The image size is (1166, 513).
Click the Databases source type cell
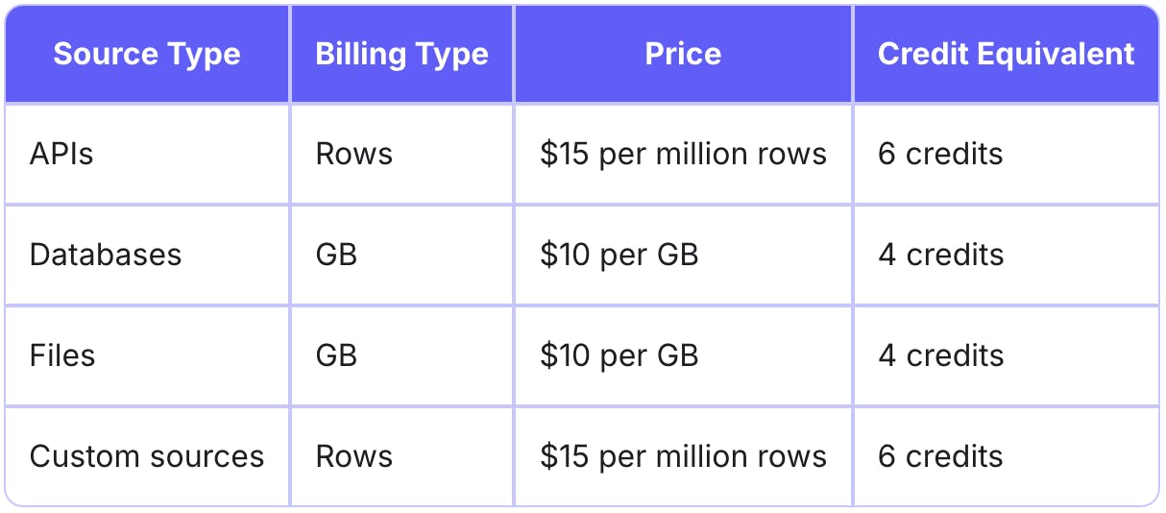coord(106,255)
